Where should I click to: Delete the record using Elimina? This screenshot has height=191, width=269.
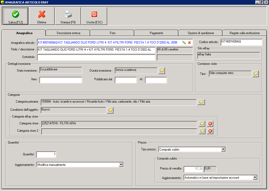[x=42, y=16]
